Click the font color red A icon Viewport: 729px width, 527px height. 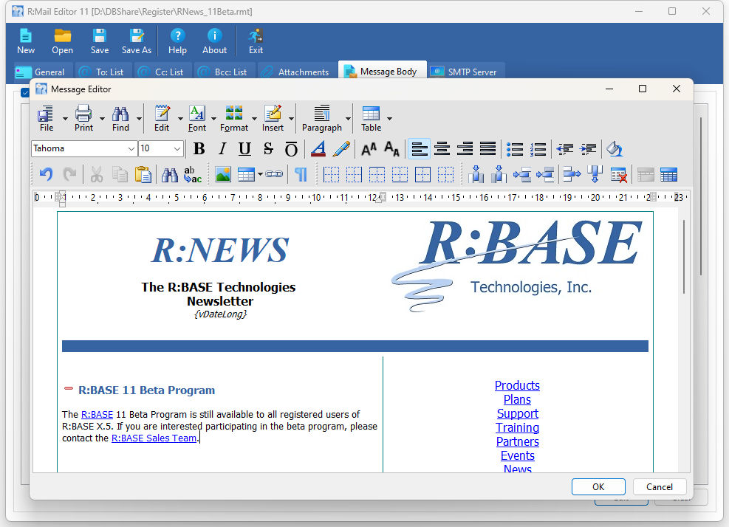tap(318, 148)
